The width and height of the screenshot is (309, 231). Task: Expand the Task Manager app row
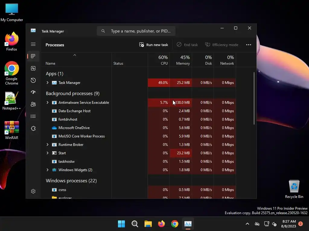point(47,83)
